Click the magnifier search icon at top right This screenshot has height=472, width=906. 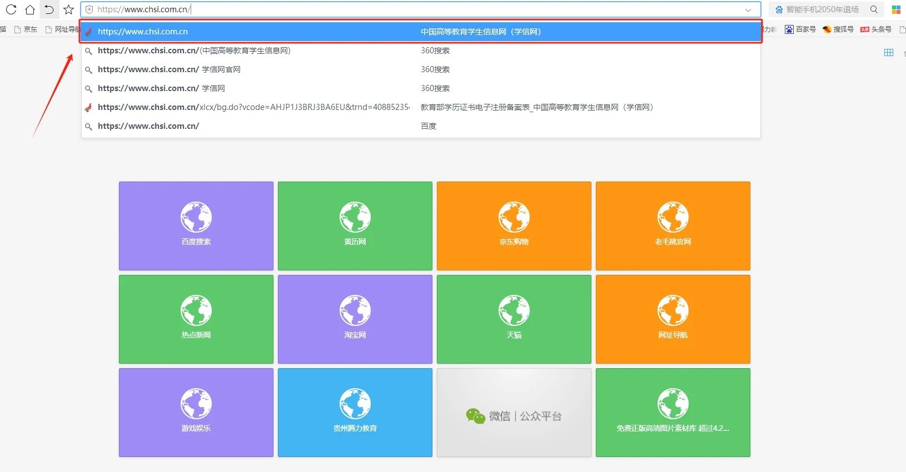click(874, 9)
